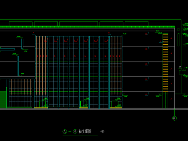
Task: Select the 轴立面图 title text
Action: pyautogui.click(x=85, y=131)
